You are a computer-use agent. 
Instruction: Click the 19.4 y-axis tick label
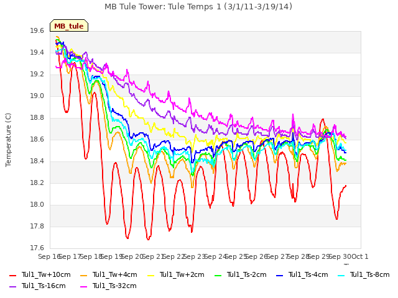pos(37,53)
